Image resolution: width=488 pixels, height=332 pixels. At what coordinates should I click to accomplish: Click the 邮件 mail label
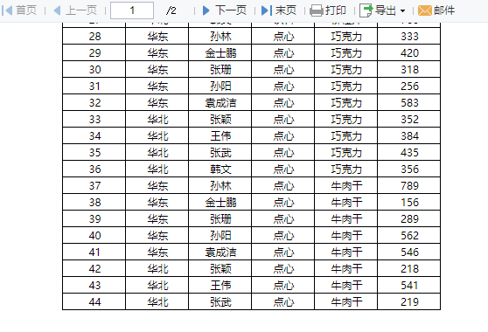444,10
